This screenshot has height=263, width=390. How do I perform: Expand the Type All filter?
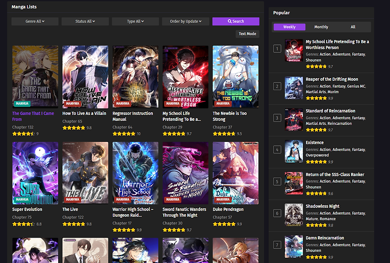click(x=135, y=21)
